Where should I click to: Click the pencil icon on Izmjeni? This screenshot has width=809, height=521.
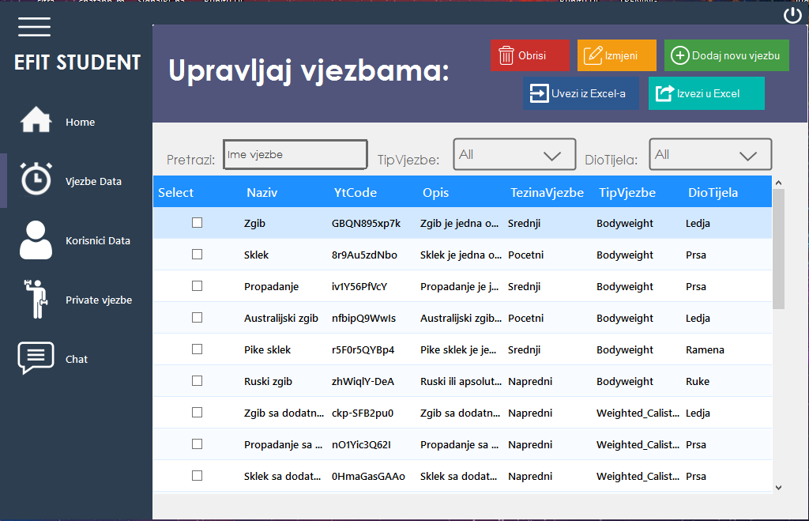[x=593, y=55]
